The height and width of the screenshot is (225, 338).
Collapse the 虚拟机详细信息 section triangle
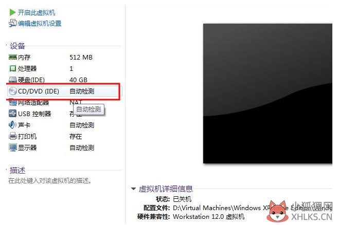(x=133, y=189)
